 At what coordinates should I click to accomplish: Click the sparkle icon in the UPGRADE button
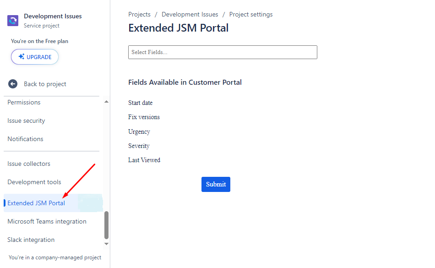click(x=22, y=57)
